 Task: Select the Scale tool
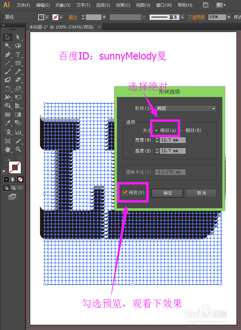tap(18, 89)
